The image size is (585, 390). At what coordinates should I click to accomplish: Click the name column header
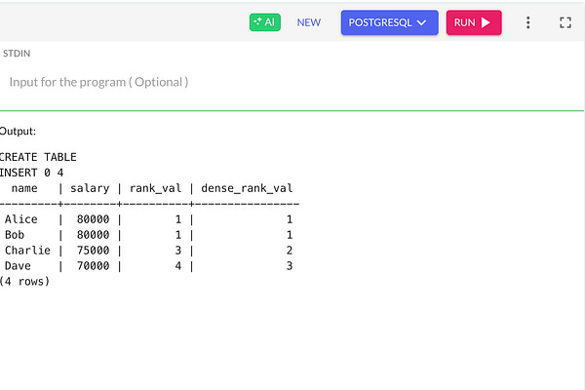pos(24,188)
